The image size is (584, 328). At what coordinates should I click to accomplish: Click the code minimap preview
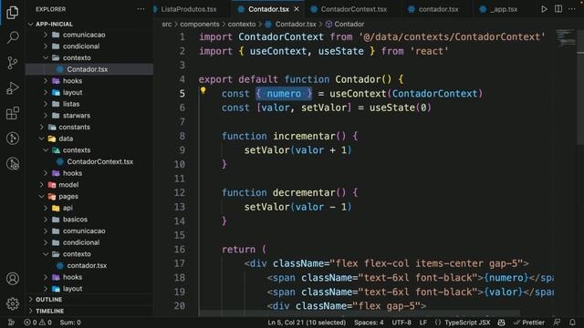click(x=566, y=38)
